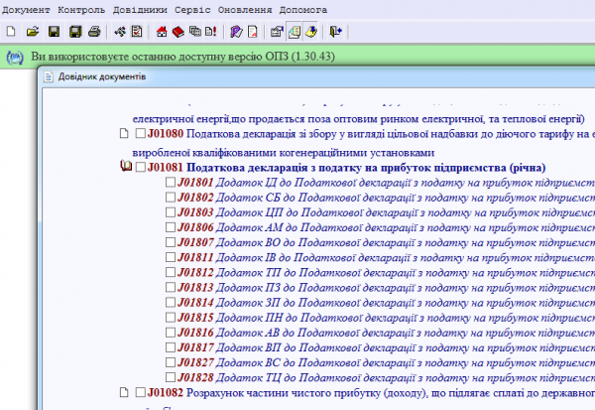Open the Контроль menu

point(81,10)
